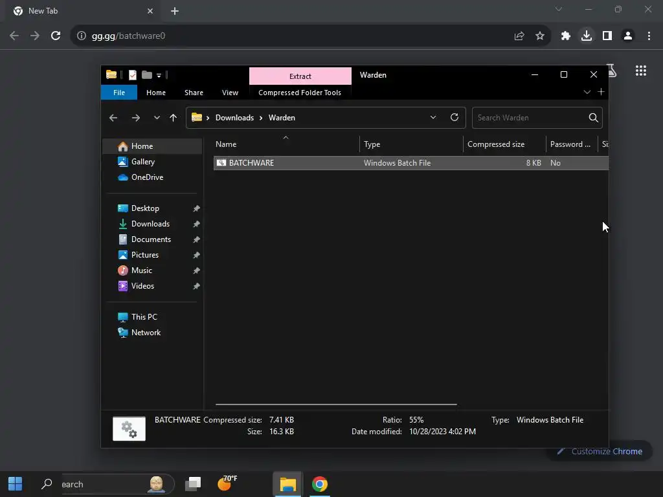Sort by Compressed size column

click(x=504, y=144)
